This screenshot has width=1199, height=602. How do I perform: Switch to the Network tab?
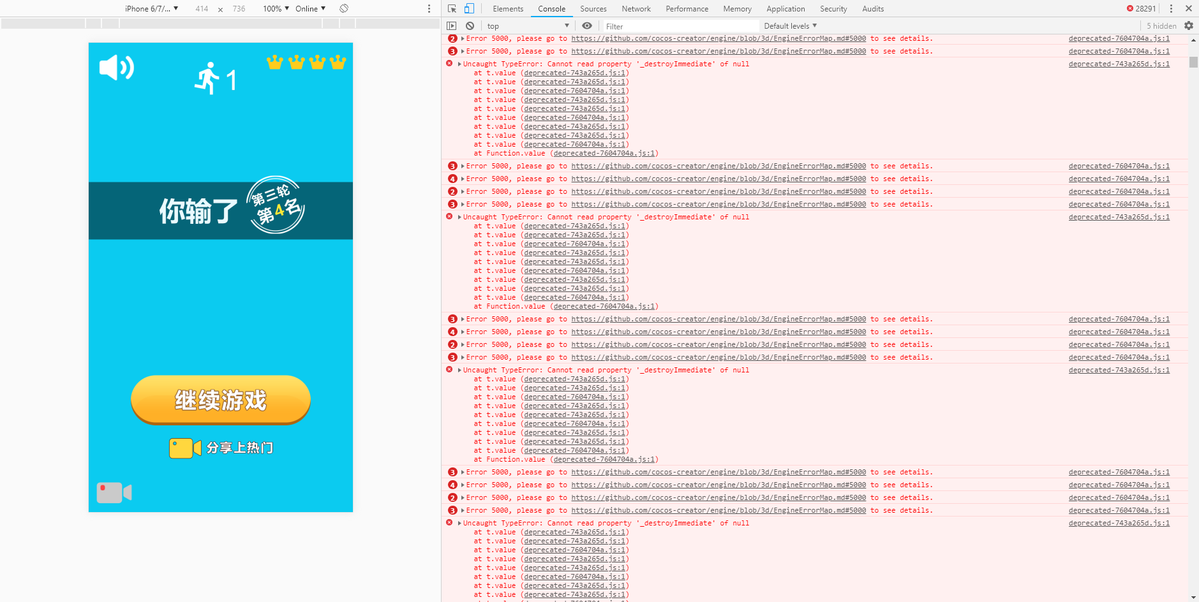(x=636, y=8)
